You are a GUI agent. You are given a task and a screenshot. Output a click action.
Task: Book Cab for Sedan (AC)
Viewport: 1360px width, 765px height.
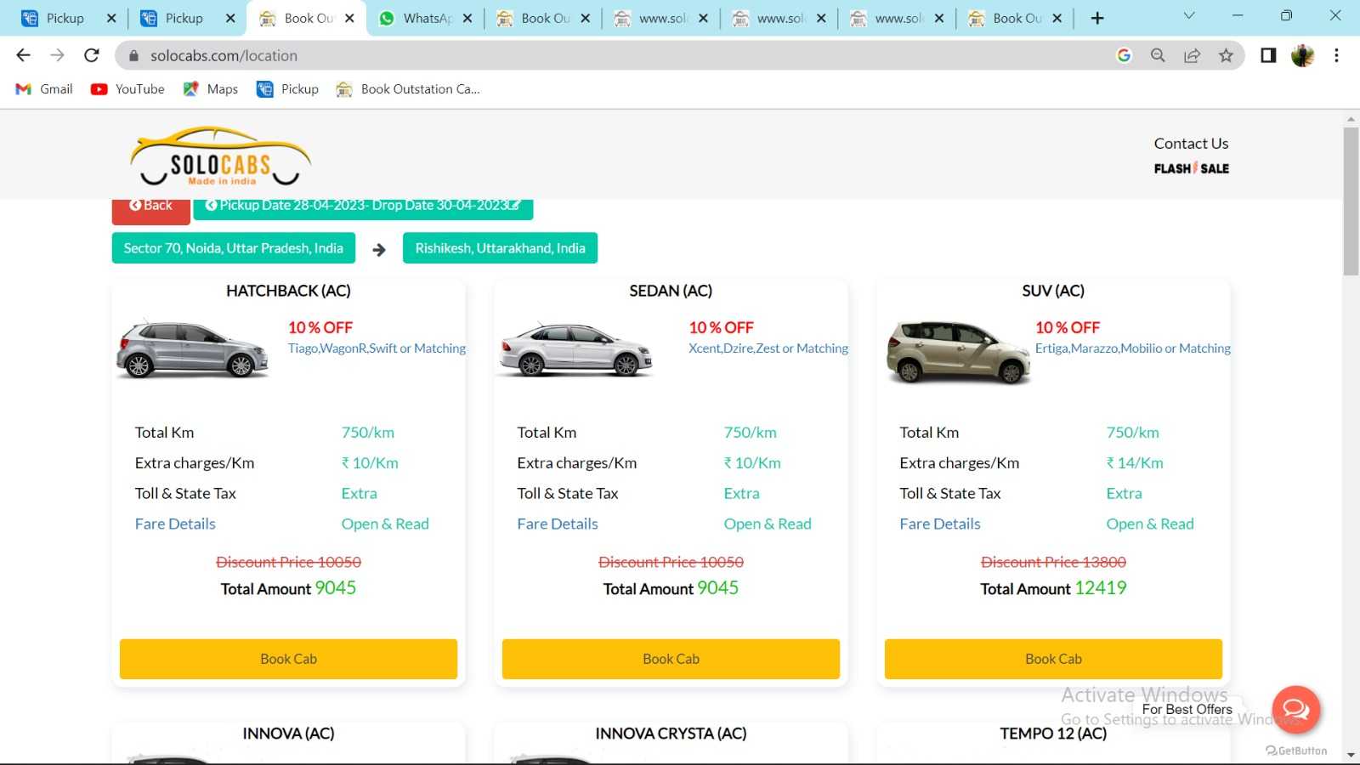point(671,659)
